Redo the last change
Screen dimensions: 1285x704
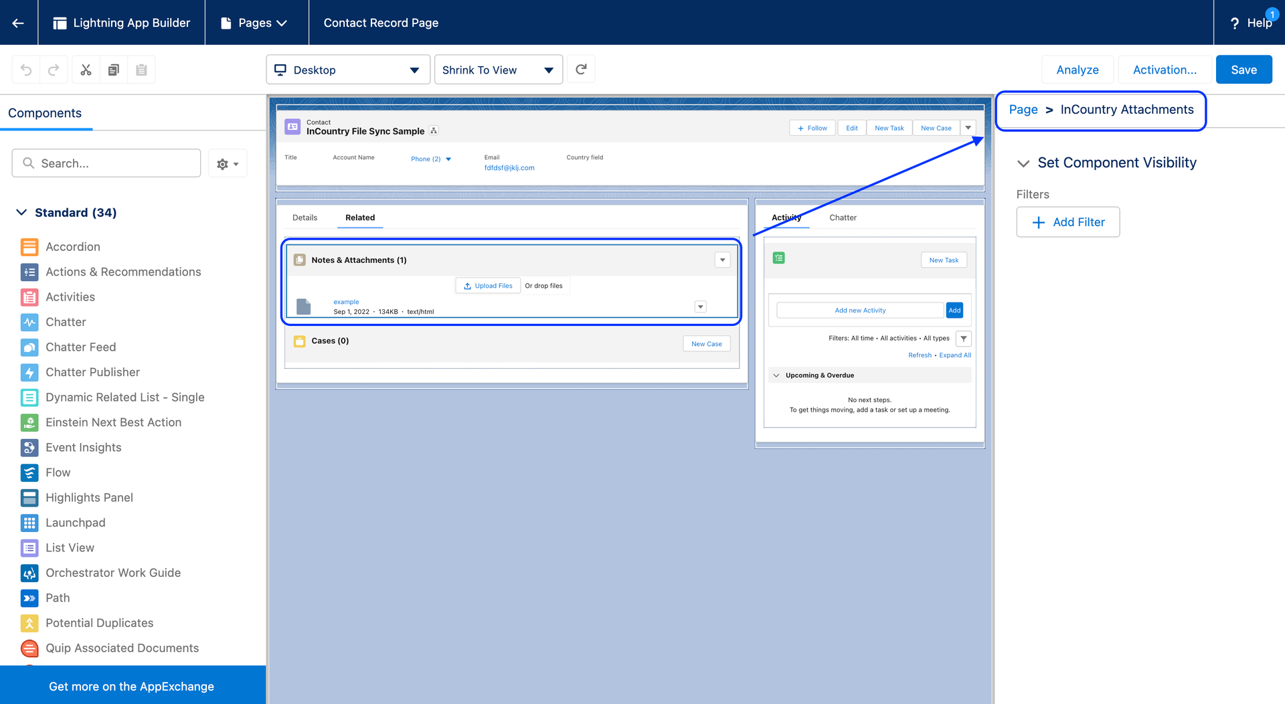tap(54, 70)
